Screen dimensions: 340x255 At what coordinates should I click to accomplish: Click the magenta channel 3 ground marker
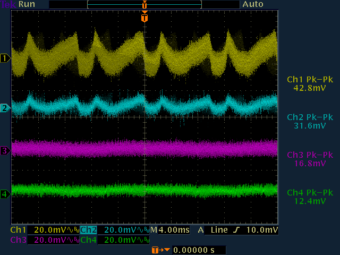pyautogui.click(x=5, y=151)
